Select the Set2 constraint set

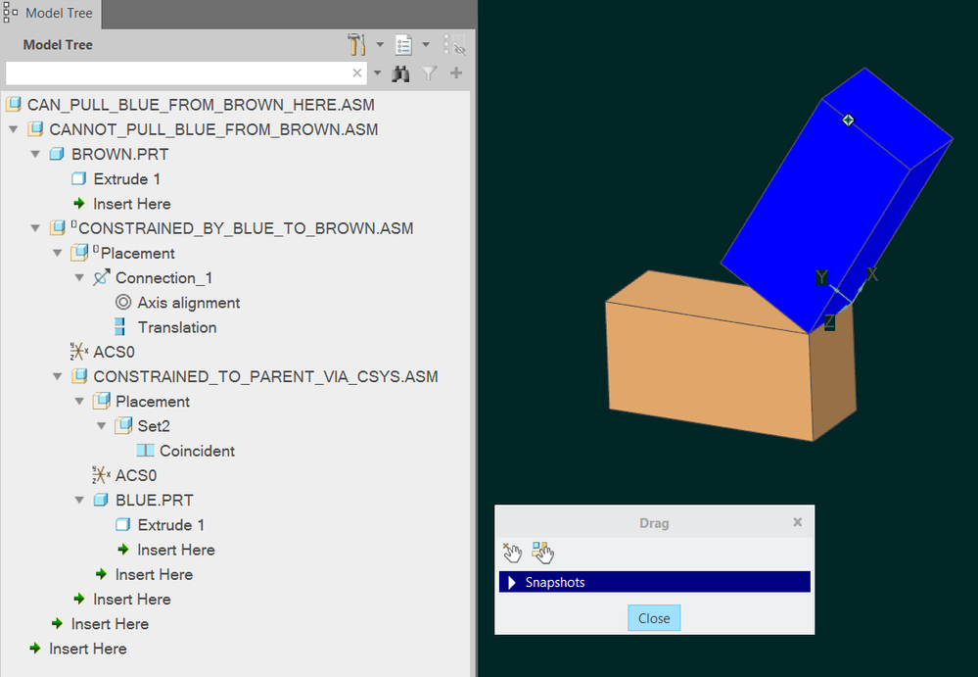pos(154,426)
